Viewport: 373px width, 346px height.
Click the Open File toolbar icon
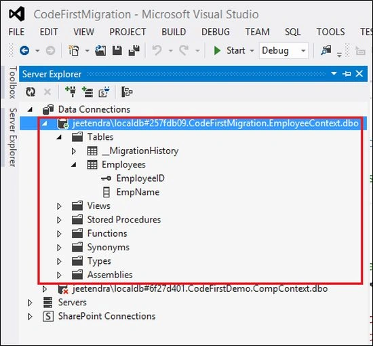click(100, 50)
